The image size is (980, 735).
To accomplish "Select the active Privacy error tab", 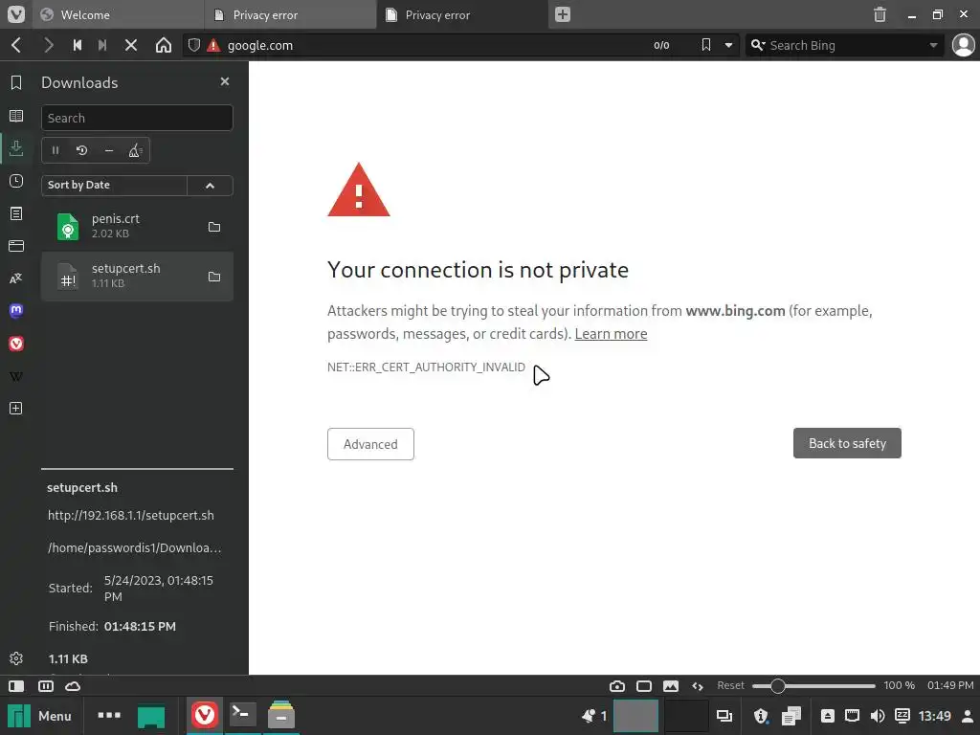I will coord(462,14).
